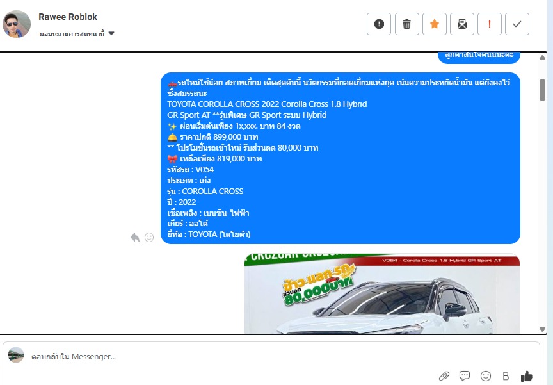Viewport: 553px width, 385px height.
Task: Open the emoji picker in the reply bar
Action: [486, 376]
